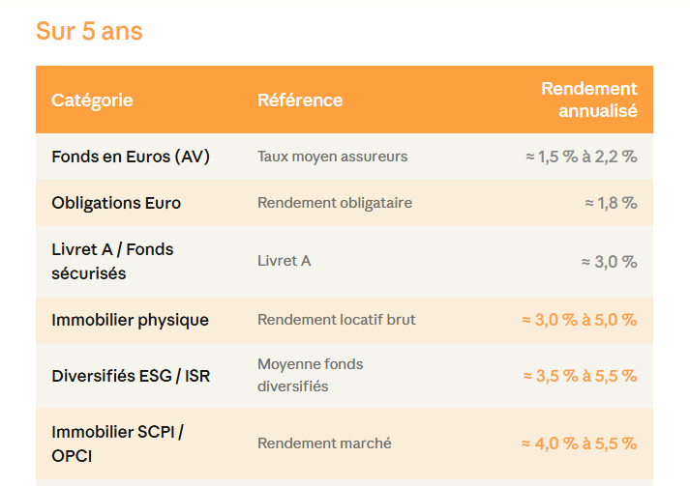Click the ≈ 3,5 % à 5,5 % value
This screenshot has width=690, height=486.
click(580, 376)
